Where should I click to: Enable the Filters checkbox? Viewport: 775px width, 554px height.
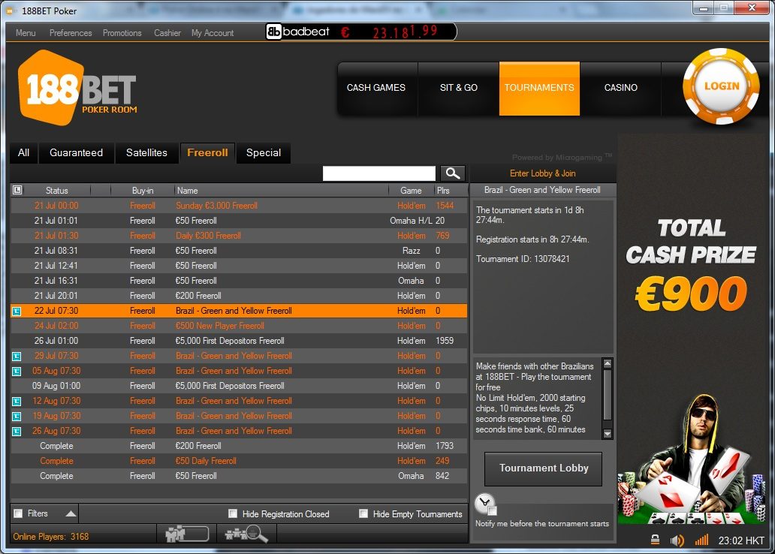pyautogui.click(x=18, y=513)
